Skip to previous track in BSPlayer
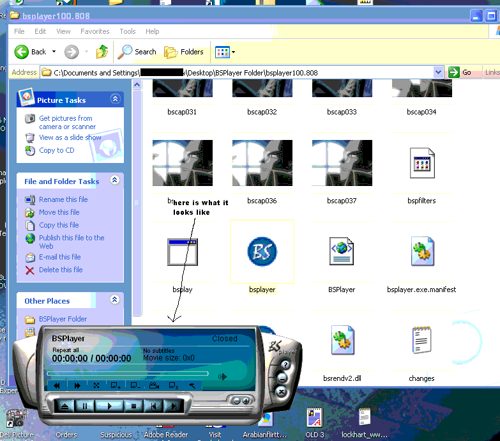Screen dimensions: 500x441 coord(153,406)
